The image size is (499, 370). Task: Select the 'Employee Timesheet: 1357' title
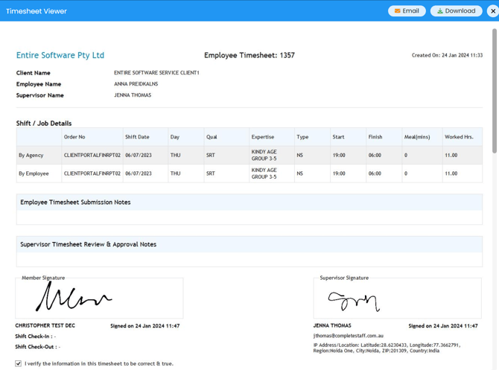click(249, 55)
